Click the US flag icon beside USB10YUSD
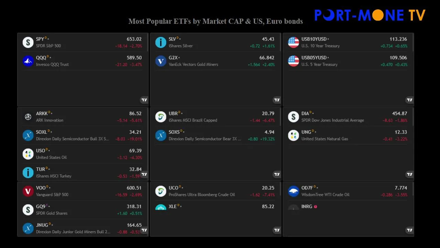The image size is (440, 248). click(x=293, y=42)
